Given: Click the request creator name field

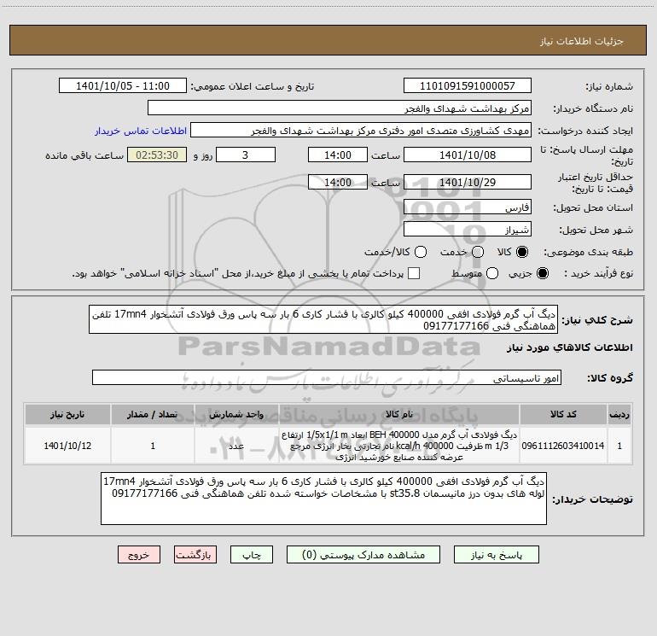Looking at the screenshot, I should click(x=361, y=130).
